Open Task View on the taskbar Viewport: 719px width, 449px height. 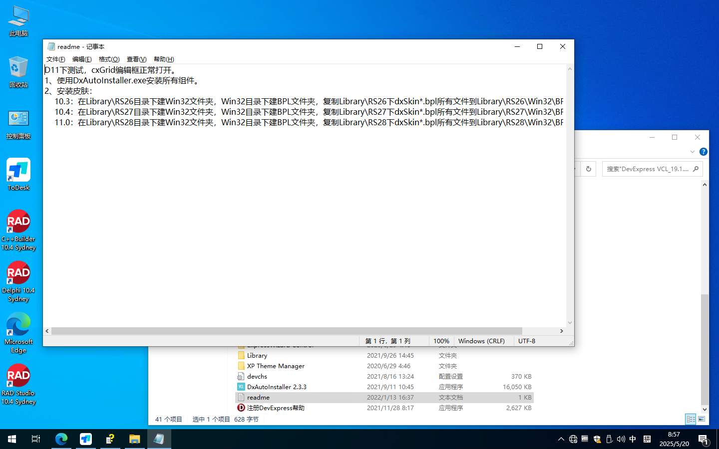click(x=36, y=439)
